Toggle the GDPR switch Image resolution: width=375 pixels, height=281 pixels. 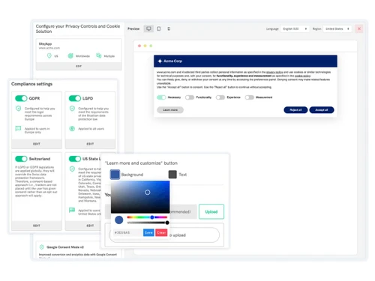pyautogui.click(x=21, y=98)
